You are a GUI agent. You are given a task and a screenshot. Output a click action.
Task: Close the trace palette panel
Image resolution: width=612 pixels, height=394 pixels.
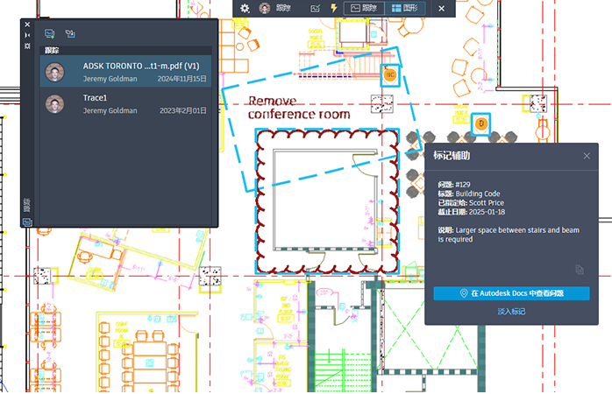coord(27,25)
